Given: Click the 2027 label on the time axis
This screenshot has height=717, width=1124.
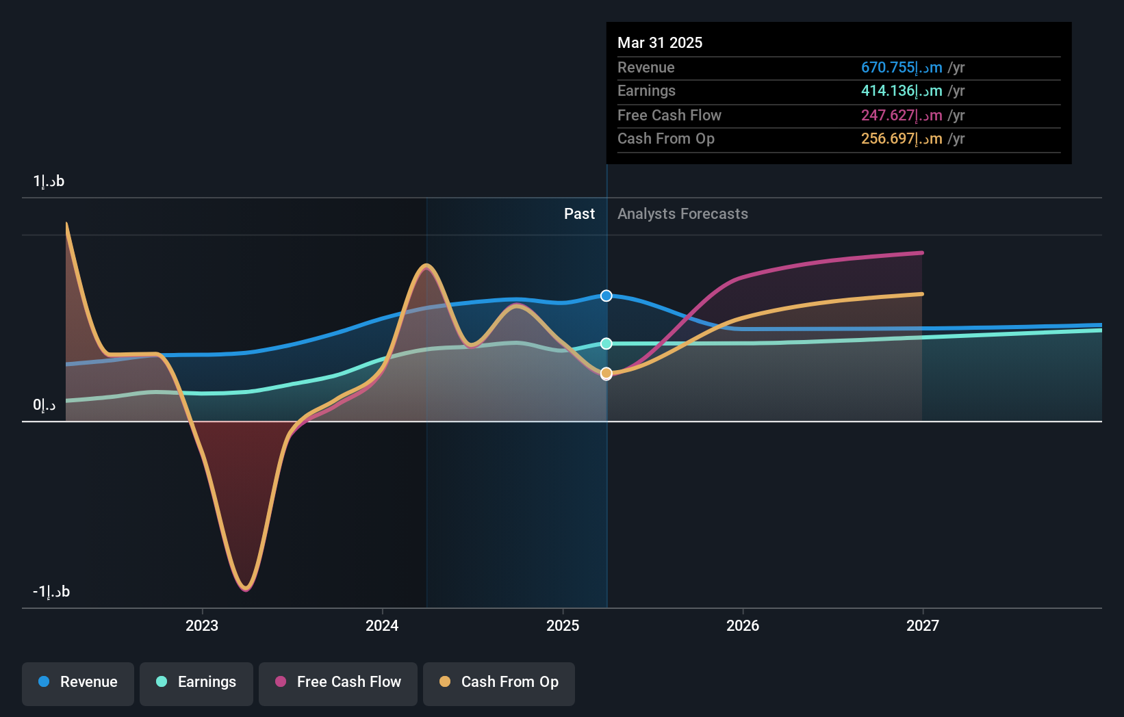Looking at the screenshot, I should tap(923, 625).
